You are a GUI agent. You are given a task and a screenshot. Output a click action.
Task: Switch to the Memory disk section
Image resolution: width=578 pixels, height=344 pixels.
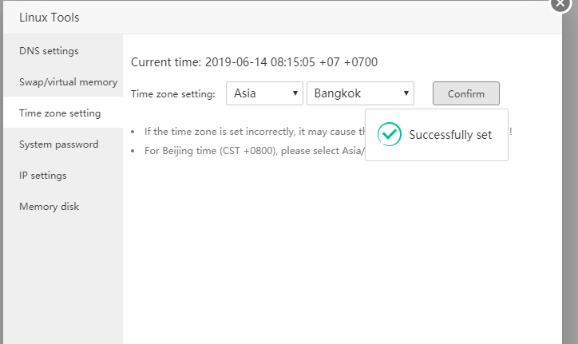(49, 207)
